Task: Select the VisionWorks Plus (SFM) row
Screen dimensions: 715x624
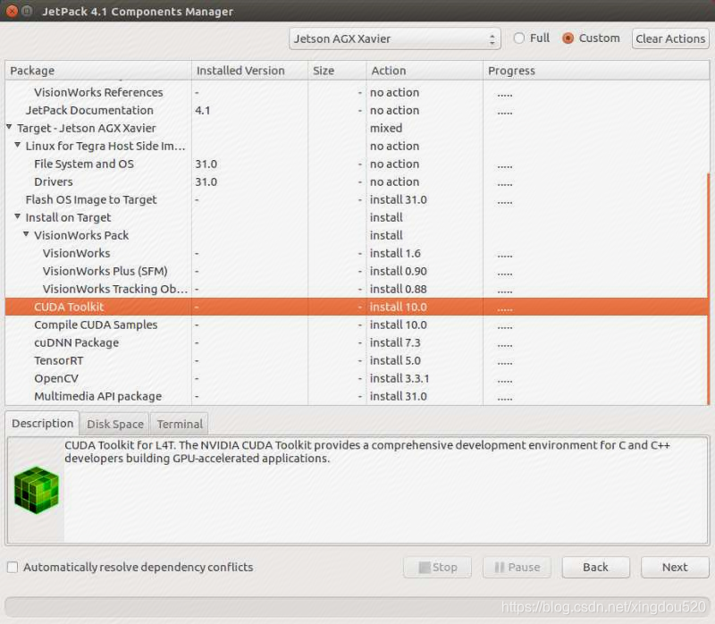Action: pos(356,271)
